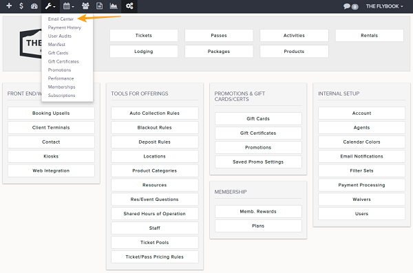Click Blackout Rules button
Image resolution: width=413 pixels, height=273 pixels.
[x=155, y=127]
